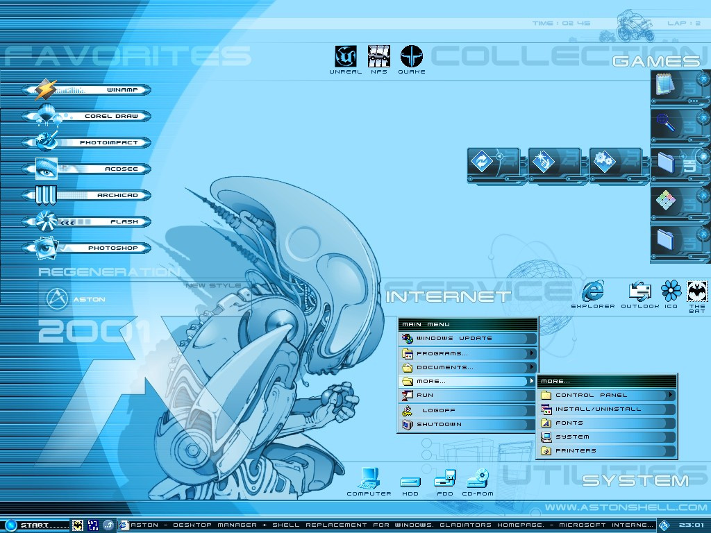Open the HDD drive icon
The width and height of the screenshot is (711, 533).
410,485
